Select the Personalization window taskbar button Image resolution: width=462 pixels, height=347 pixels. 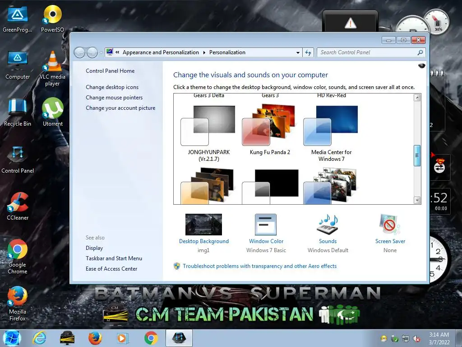coord(179,338)
